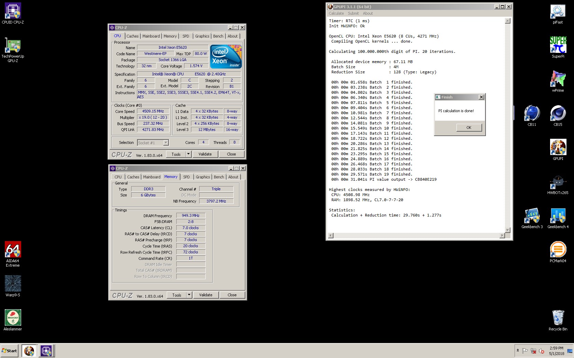Open About tab in upper CPU-Z window
Screen dimensions: 574x358
coord(233,36)
